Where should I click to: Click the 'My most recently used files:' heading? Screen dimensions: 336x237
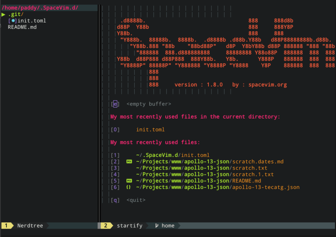[155, 143]
